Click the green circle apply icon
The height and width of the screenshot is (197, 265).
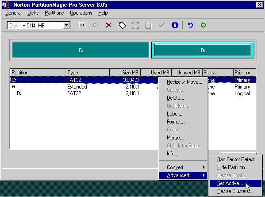click(x=203, y=25)
